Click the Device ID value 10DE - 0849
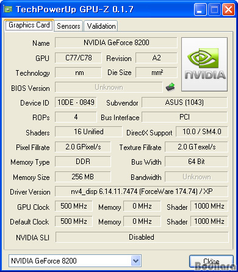This screenshot has height=272, width=238. [x=76, y=102]
